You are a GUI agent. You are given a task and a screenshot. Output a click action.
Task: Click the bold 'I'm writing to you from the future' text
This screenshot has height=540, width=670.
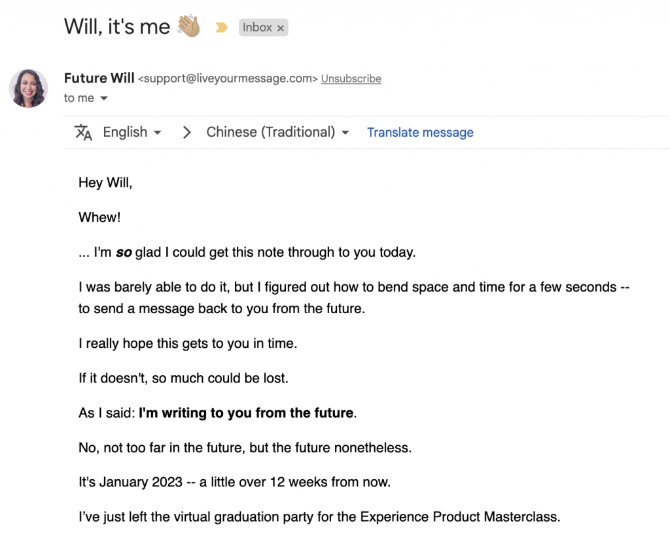coord(246,413)
